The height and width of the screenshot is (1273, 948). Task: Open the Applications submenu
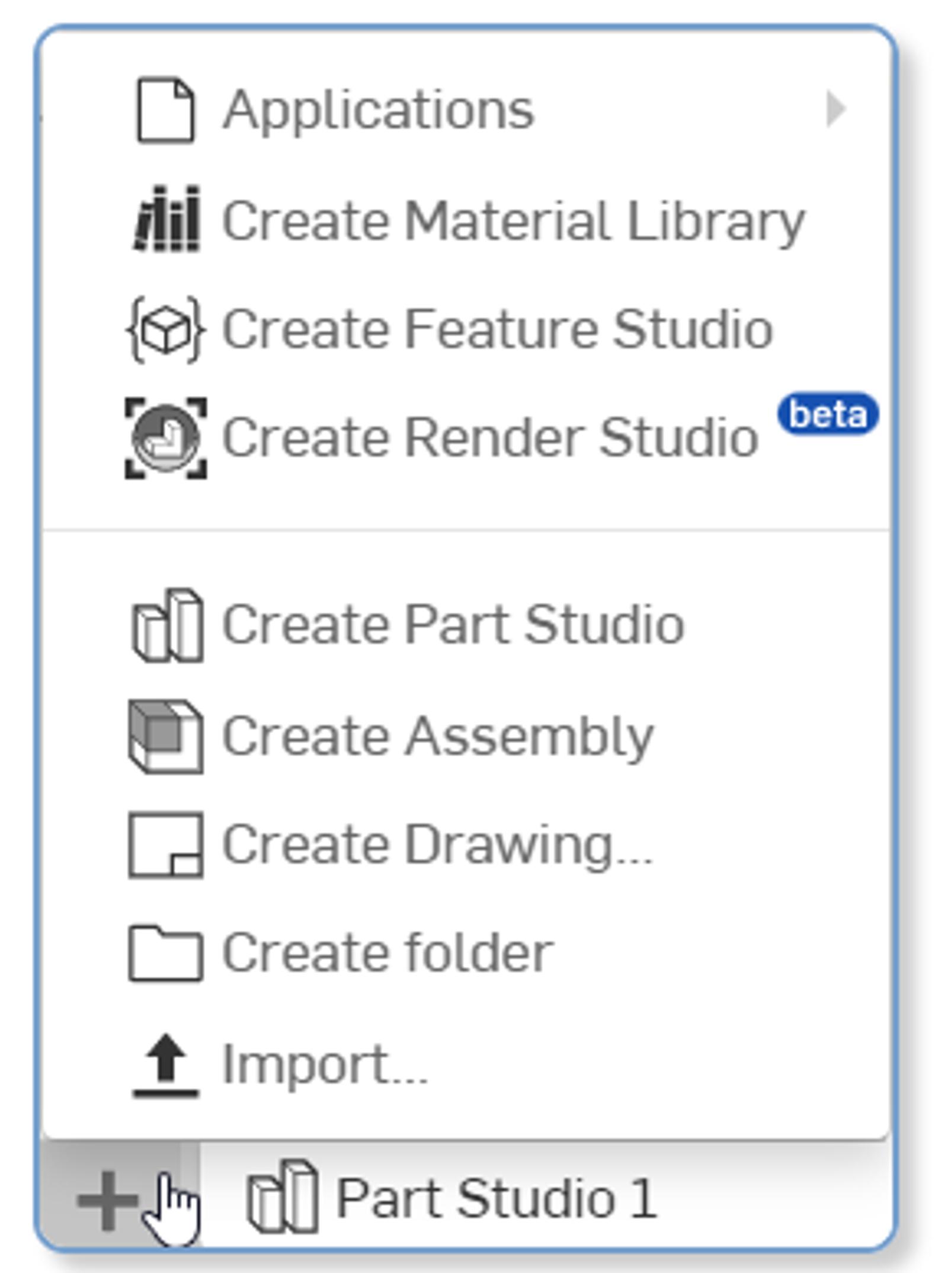coord(379,110)
